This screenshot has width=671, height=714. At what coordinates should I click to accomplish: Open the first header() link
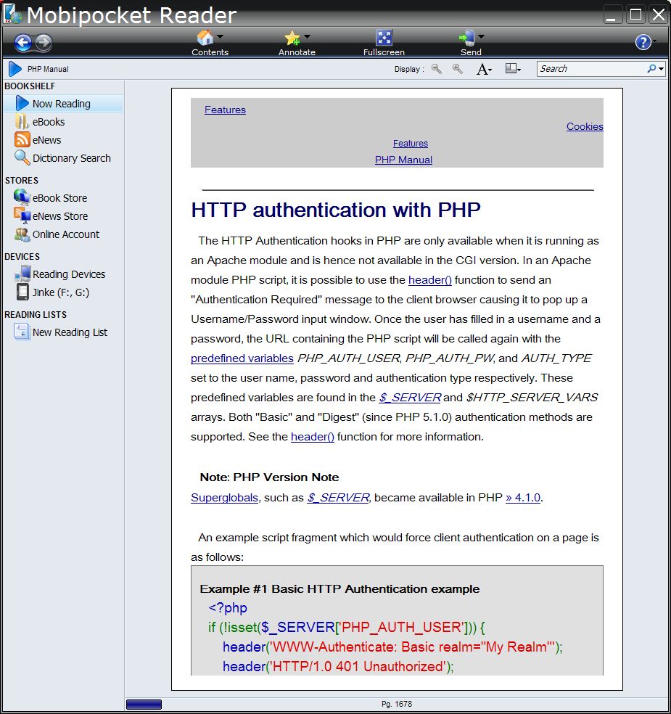(x=429, y=280)
